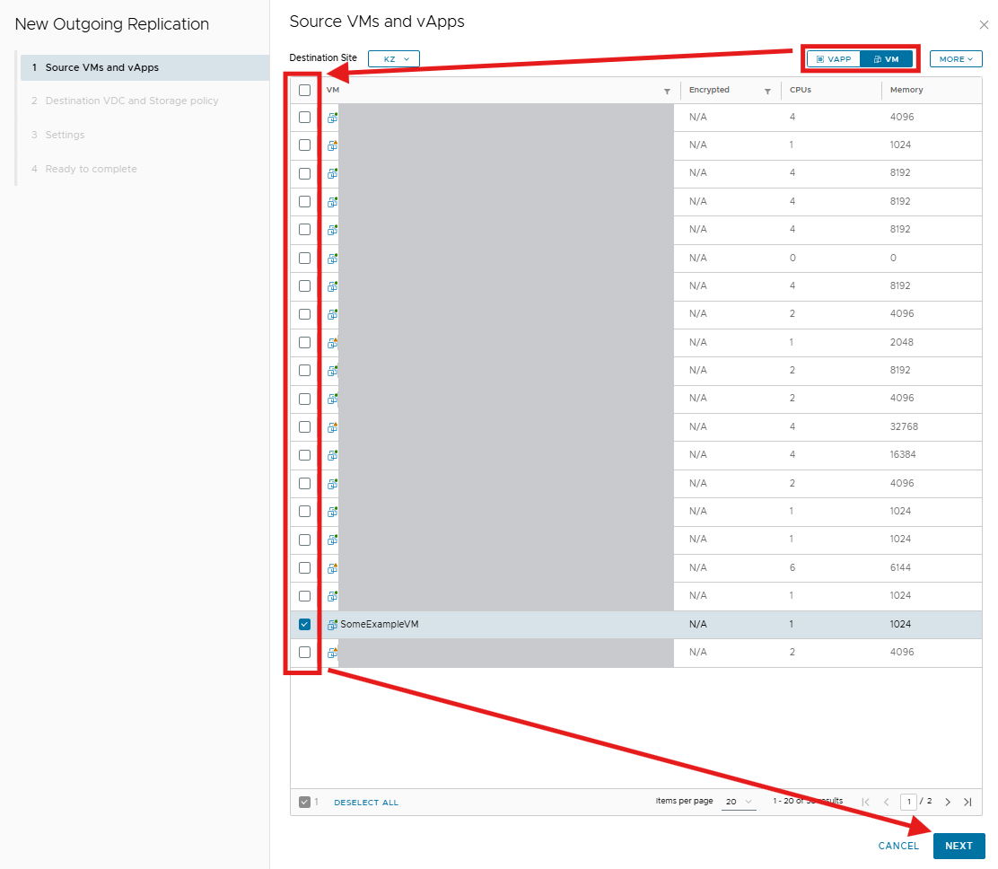Open the Items per page dropdown
998x869 pixels.
point(739,802)
